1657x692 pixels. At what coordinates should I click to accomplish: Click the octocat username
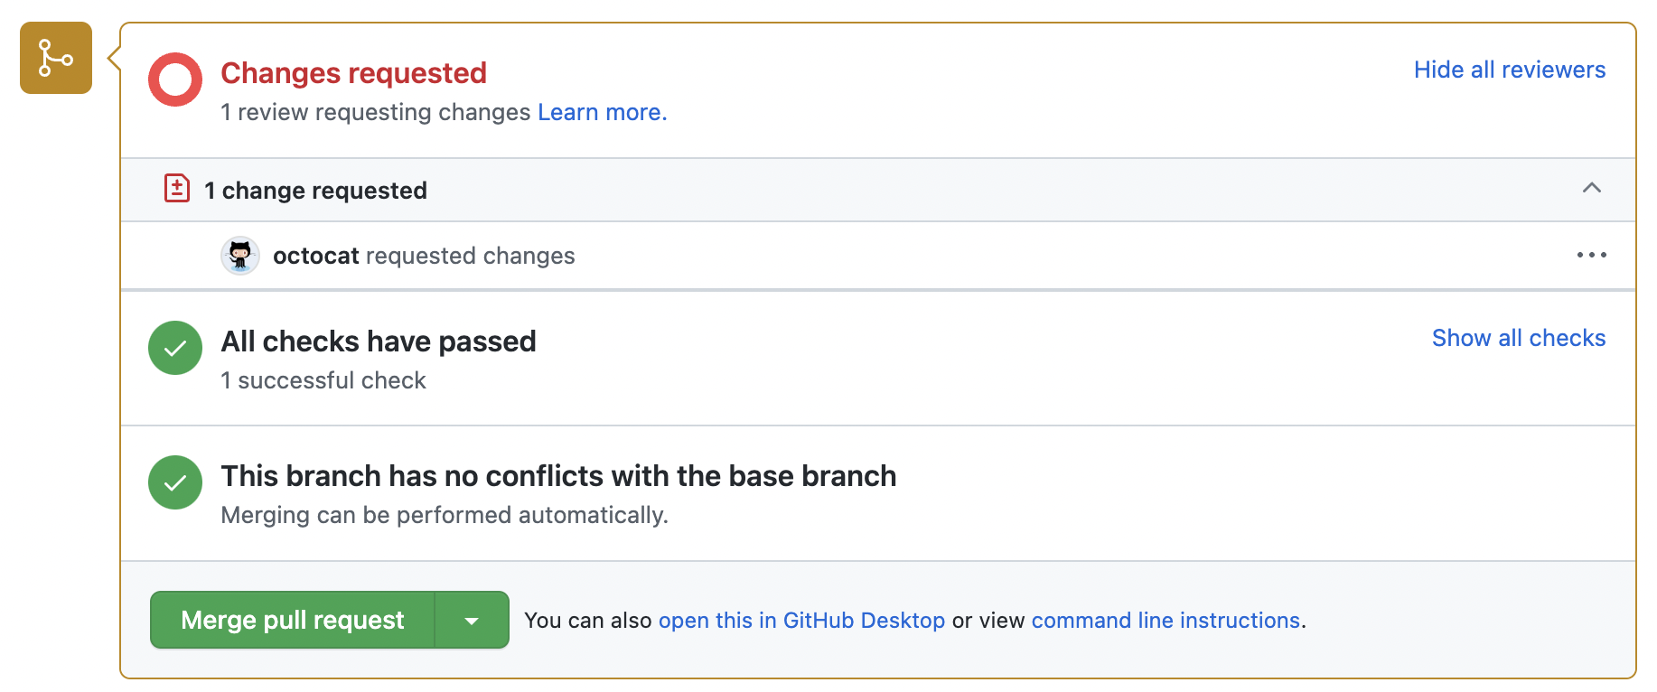point(316,256)
